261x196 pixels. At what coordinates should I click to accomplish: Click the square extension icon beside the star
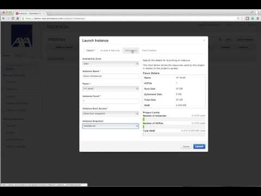point(247,19)
